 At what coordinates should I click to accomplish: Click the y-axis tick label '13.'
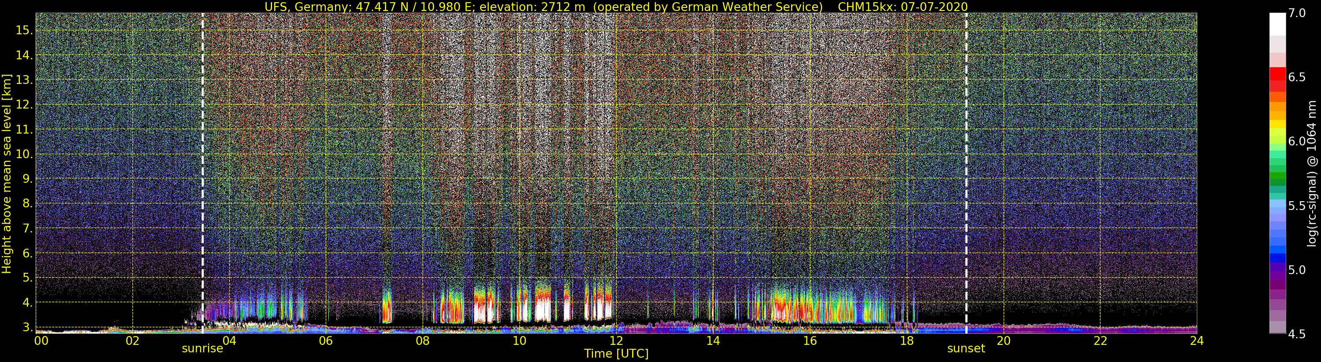click(24, 80)
